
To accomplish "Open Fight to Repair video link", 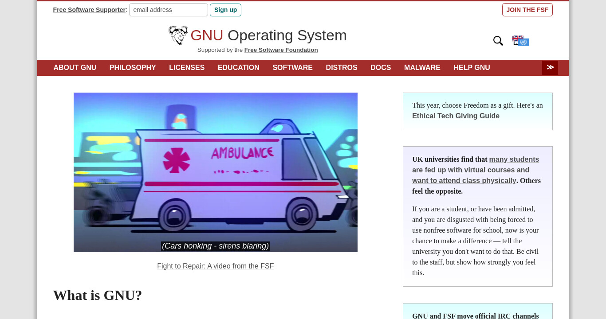I will point(216,266).
